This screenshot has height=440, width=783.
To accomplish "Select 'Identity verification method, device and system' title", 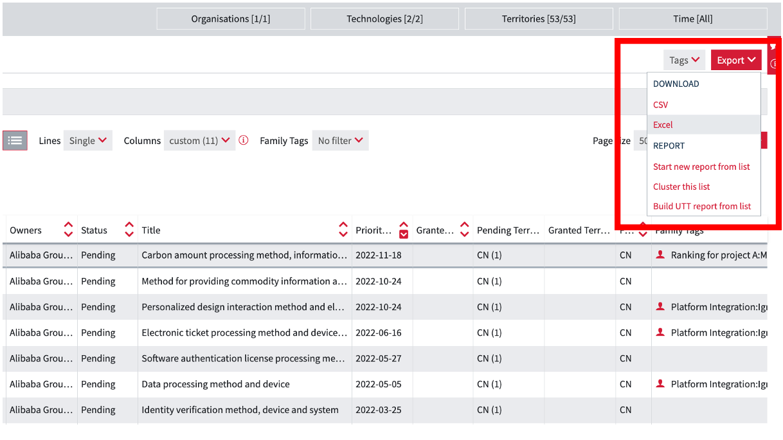I will point(240,410).
